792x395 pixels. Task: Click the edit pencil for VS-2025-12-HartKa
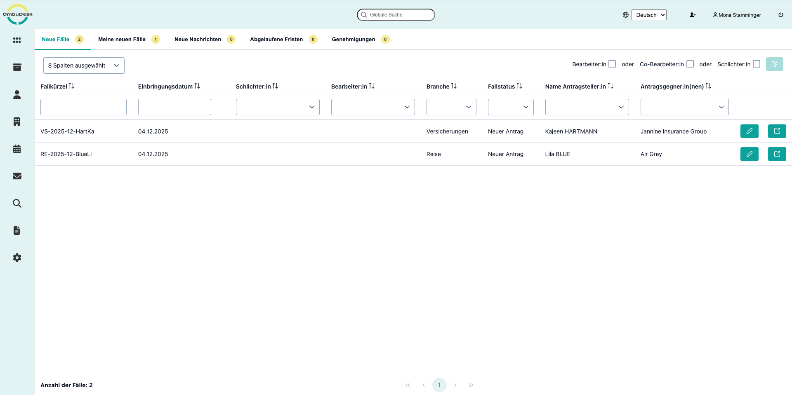tap(749, 131)
